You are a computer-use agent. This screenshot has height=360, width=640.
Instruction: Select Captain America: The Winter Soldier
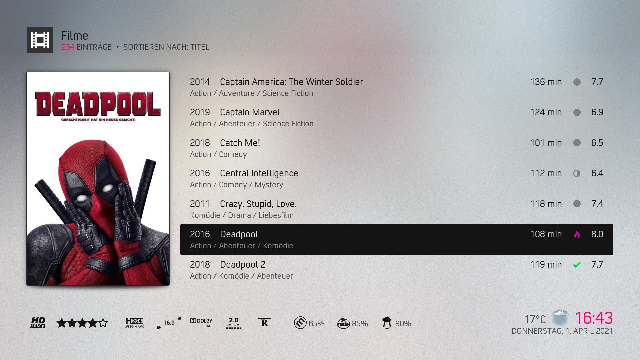[x=397, y=87]
